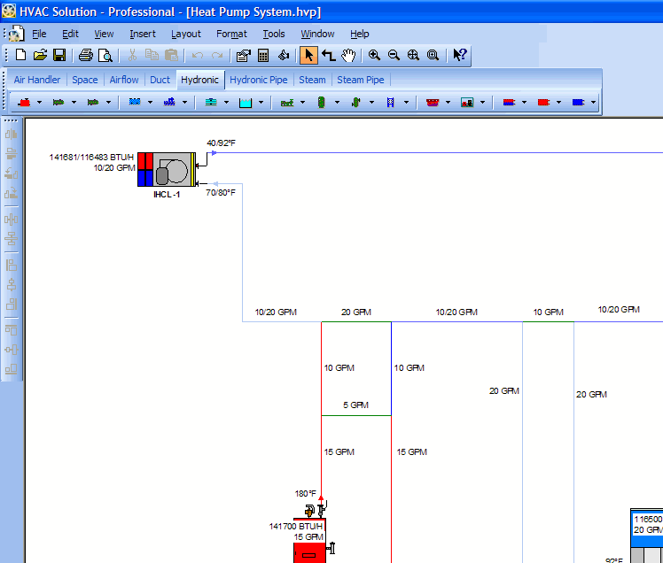Activate the hand pan tool

[x=348, y=55]
